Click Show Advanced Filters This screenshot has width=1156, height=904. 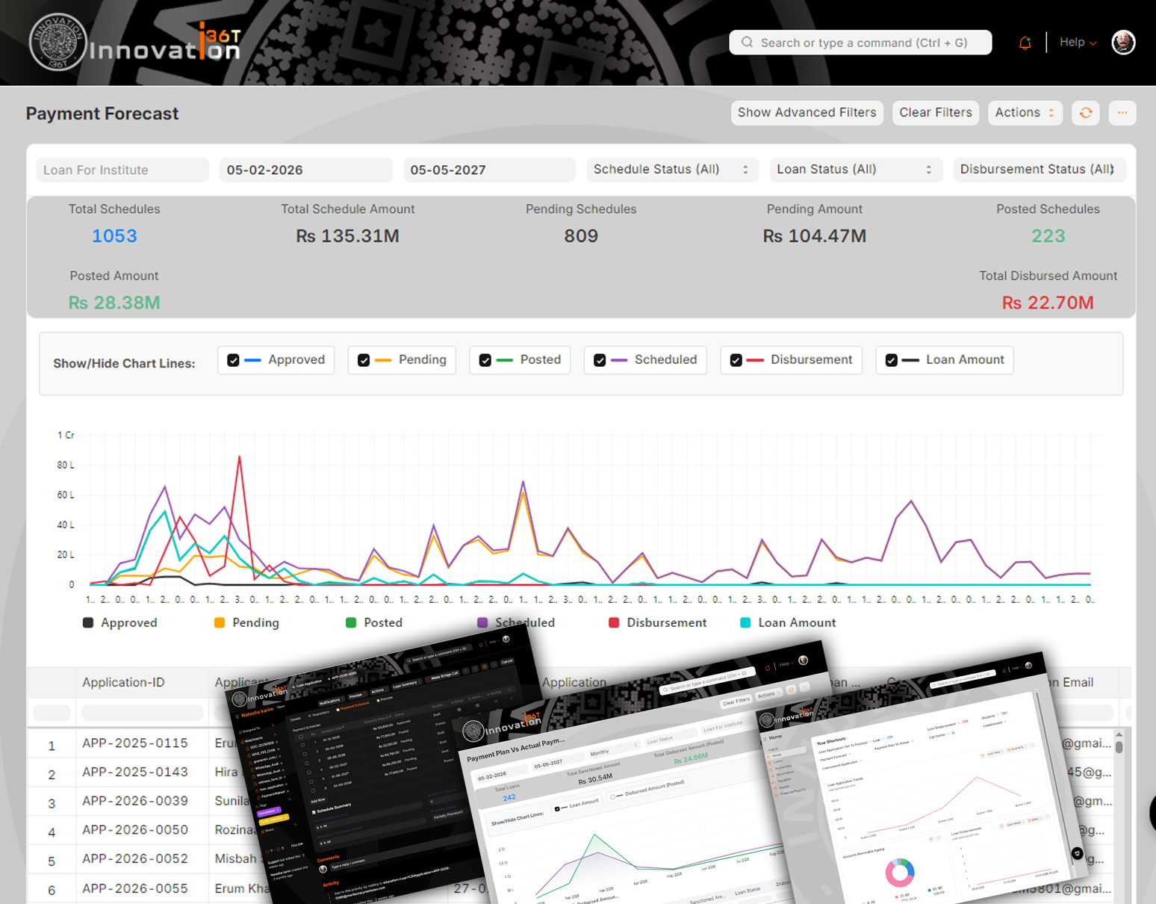pyautogui.click(x=807, y=113)
